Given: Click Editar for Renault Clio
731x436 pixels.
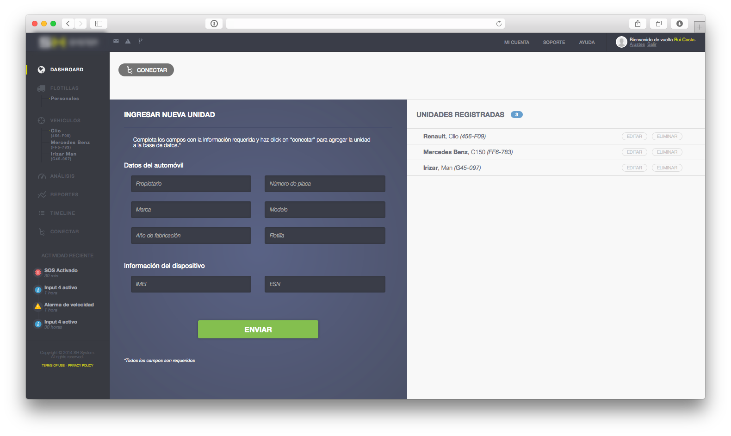Looking at the screenshot, I should tap(634, 137).
